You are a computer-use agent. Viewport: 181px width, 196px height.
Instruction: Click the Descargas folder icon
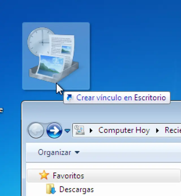[51, 189]
